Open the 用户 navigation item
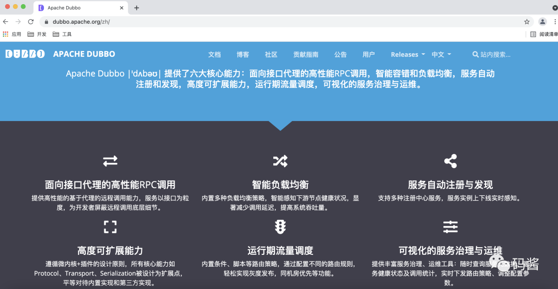The width and height of the screenshot is (558, 289). [369, 54]
